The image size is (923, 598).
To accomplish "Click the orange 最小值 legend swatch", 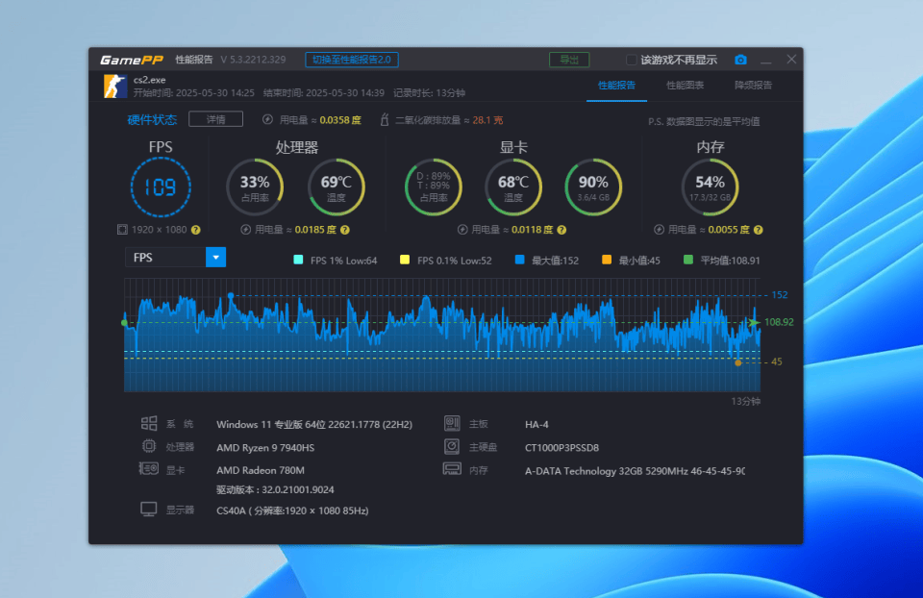I will click(x=607, y=260).
